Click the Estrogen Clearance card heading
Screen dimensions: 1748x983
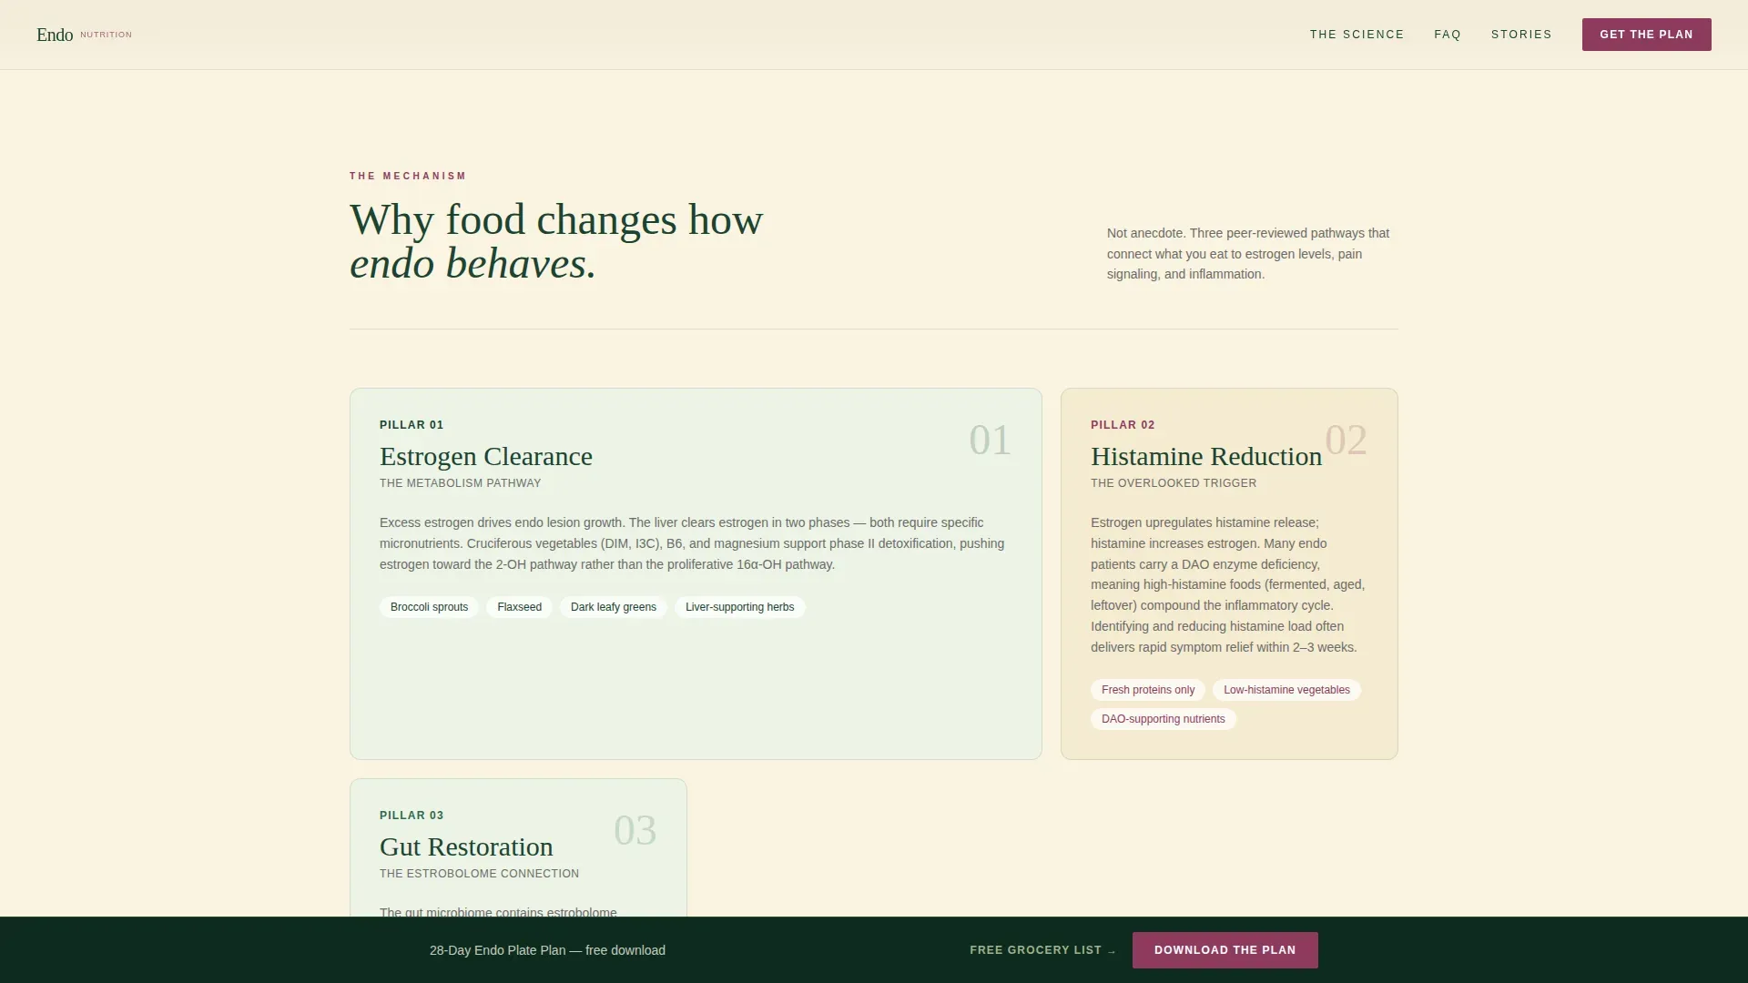click(485, 456)
